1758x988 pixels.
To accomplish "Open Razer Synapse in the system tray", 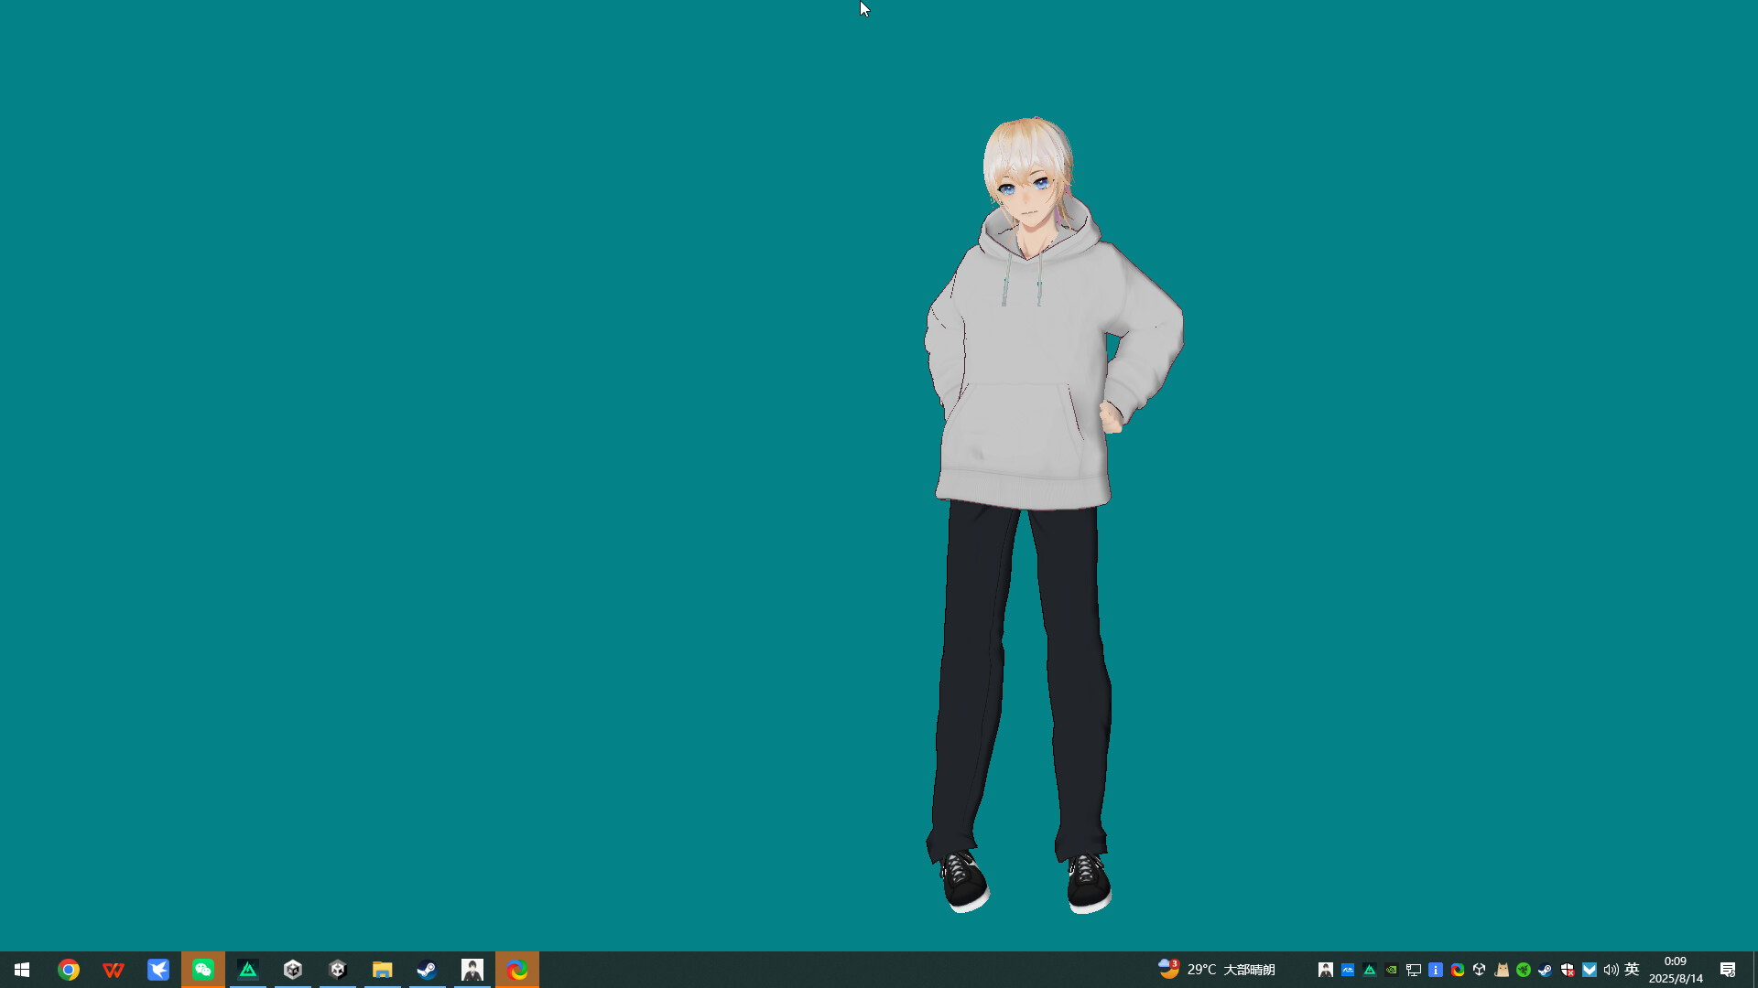I will pyautogui.click(x=1523, y=969).
